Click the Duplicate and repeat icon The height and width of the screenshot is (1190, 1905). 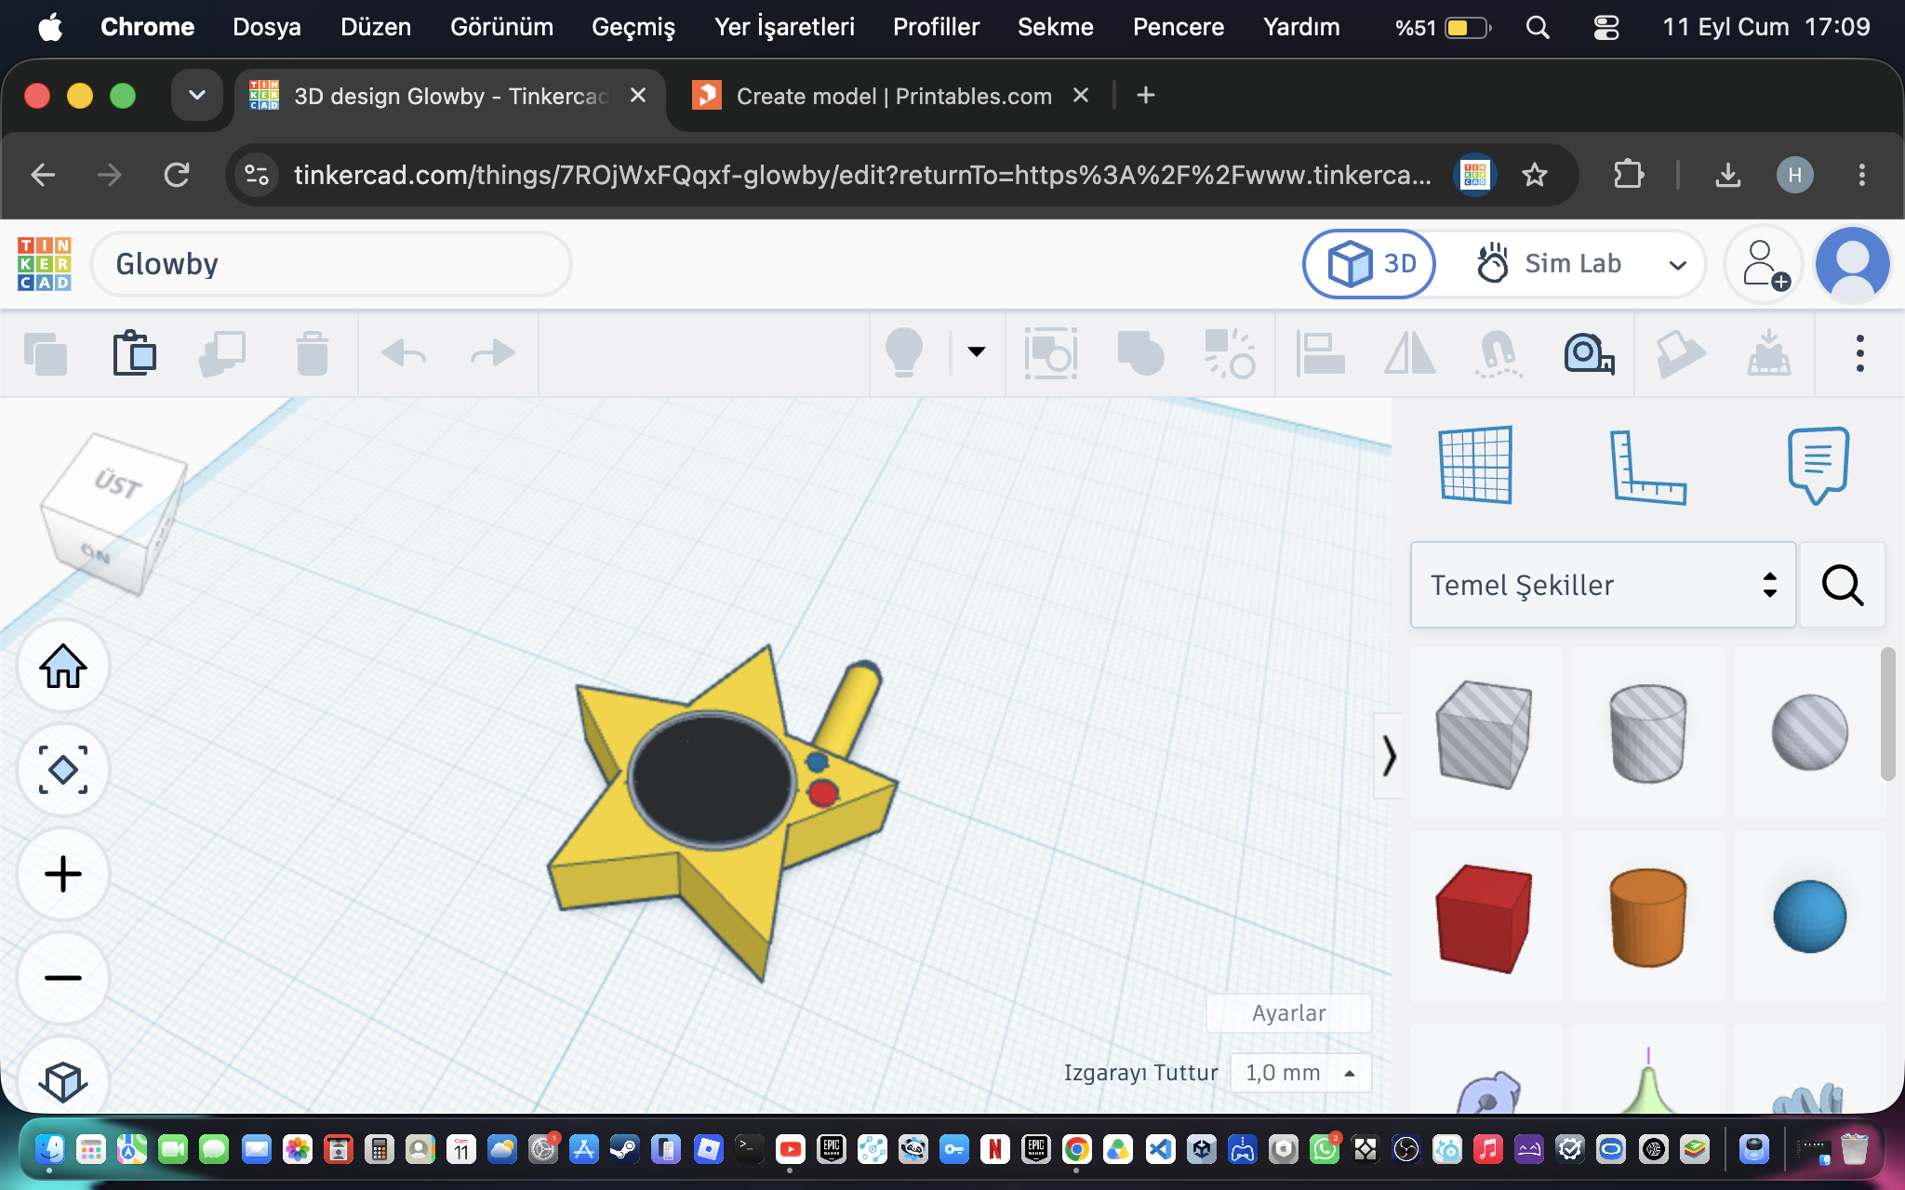222,353
